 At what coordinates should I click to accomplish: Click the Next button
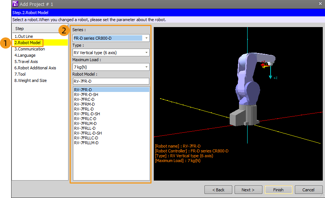click(248, 190)
